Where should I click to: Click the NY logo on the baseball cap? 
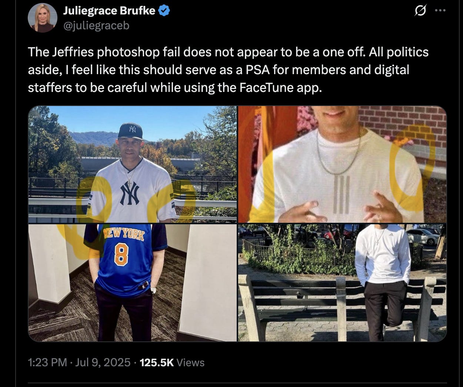tap(132, 130)
